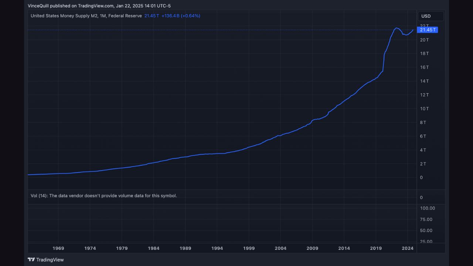This screenshot has width=473, height=266.
Task: Click the TradingView logo icon
Action: (31, 260)
